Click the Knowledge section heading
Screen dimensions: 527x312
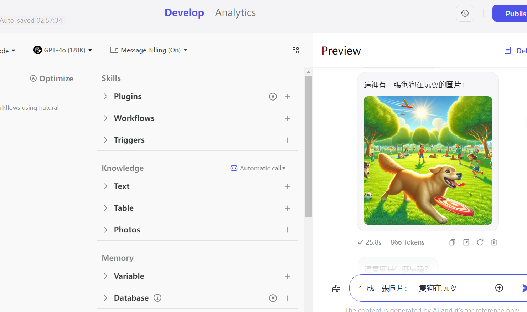tap(123, 168)
